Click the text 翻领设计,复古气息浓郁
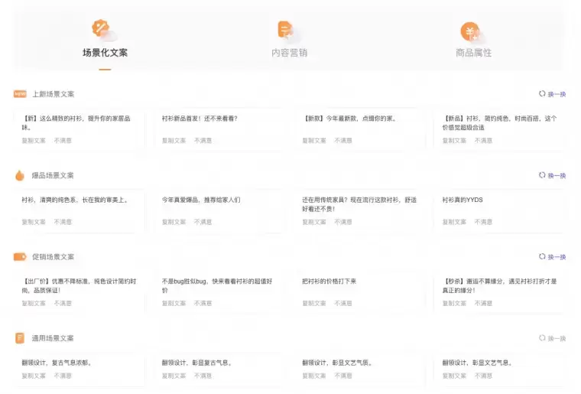The image size is (581, 394). (57, 363)
